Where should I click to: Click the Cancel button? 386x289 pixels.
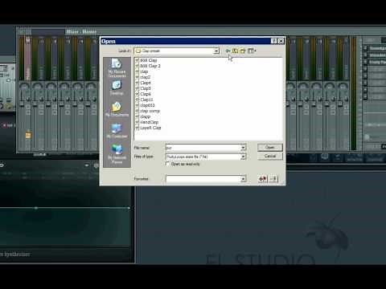[x=270, y=156]
